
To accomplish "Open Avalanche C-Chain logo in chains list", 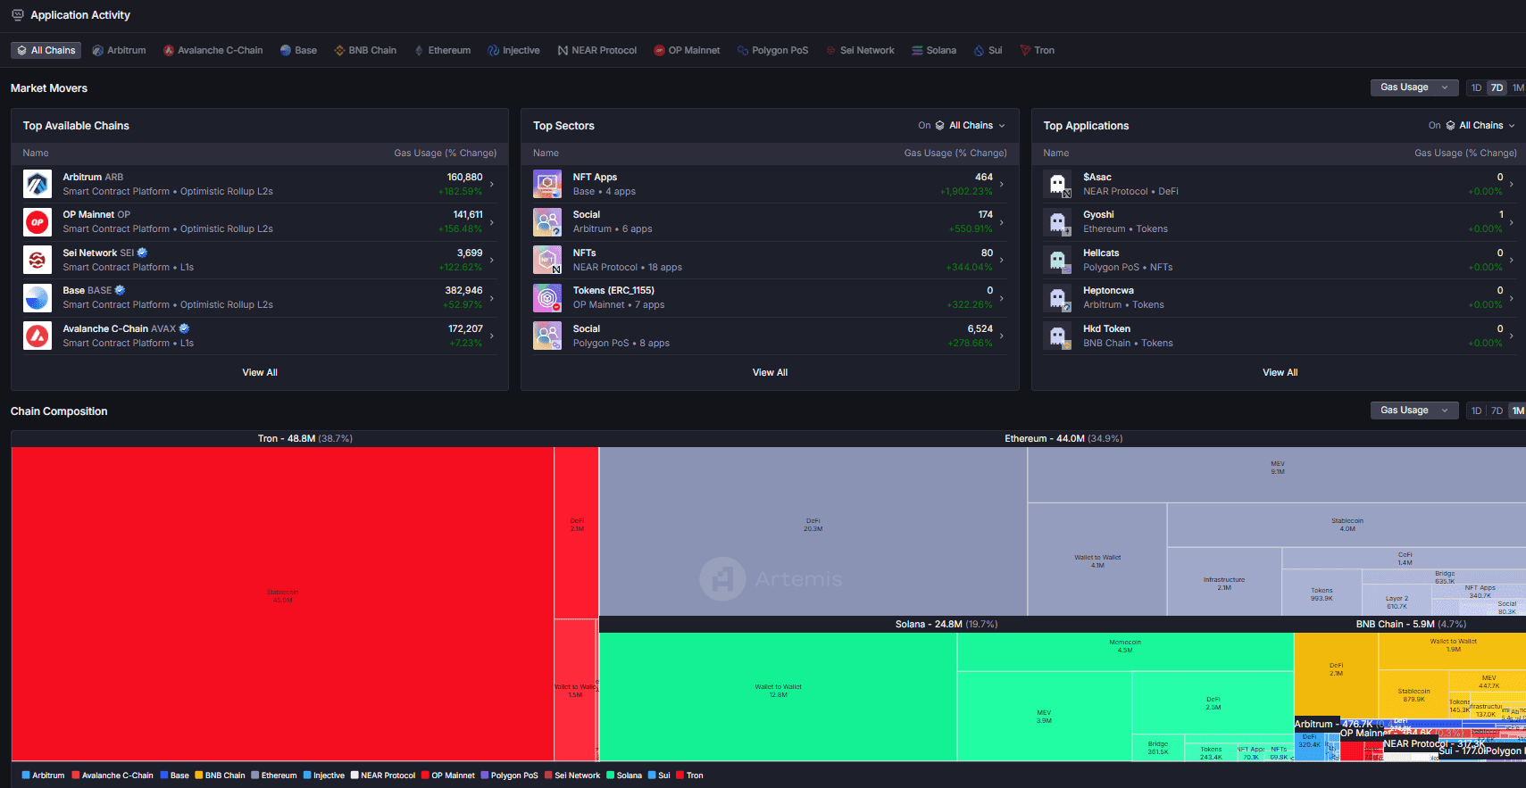I will [38, 336].
